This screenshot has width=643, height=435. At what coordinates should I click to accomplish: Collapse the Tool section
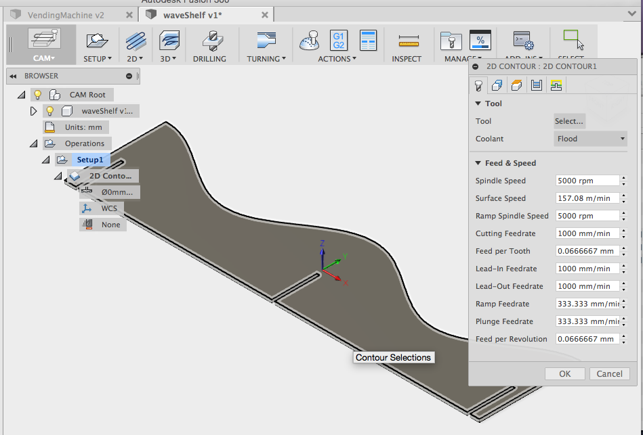coord(478,104)
